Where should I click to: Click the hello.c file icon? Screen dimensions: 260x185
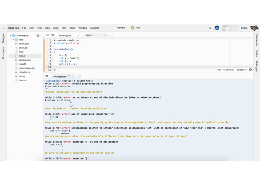16,56
